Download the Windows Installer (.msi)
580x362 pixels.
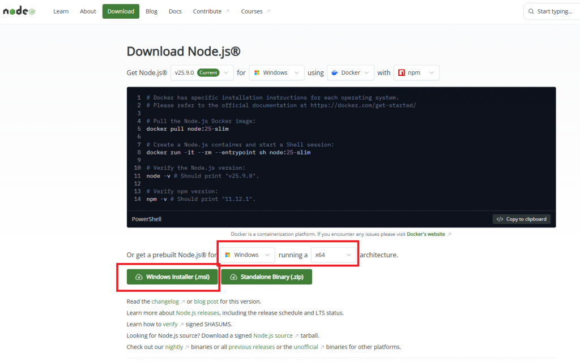pos(172,277)
